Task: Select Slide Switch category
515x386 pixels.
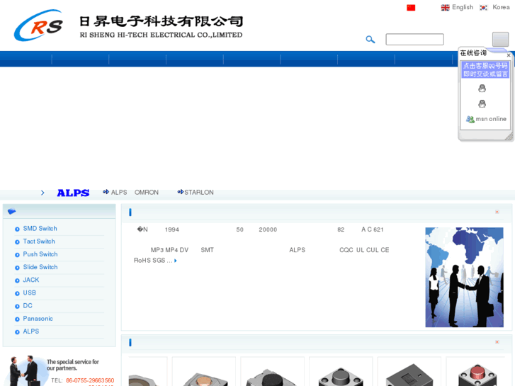Action: click(40, 267)
